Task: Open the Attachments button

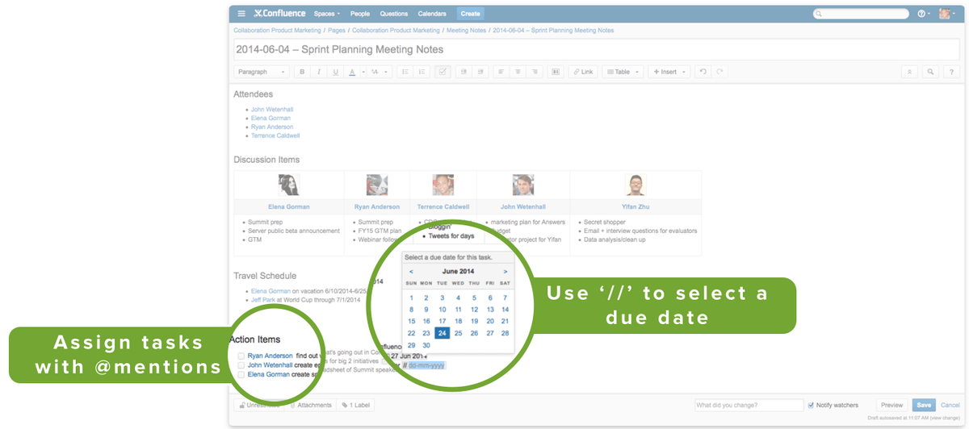Action: [311, 405]
